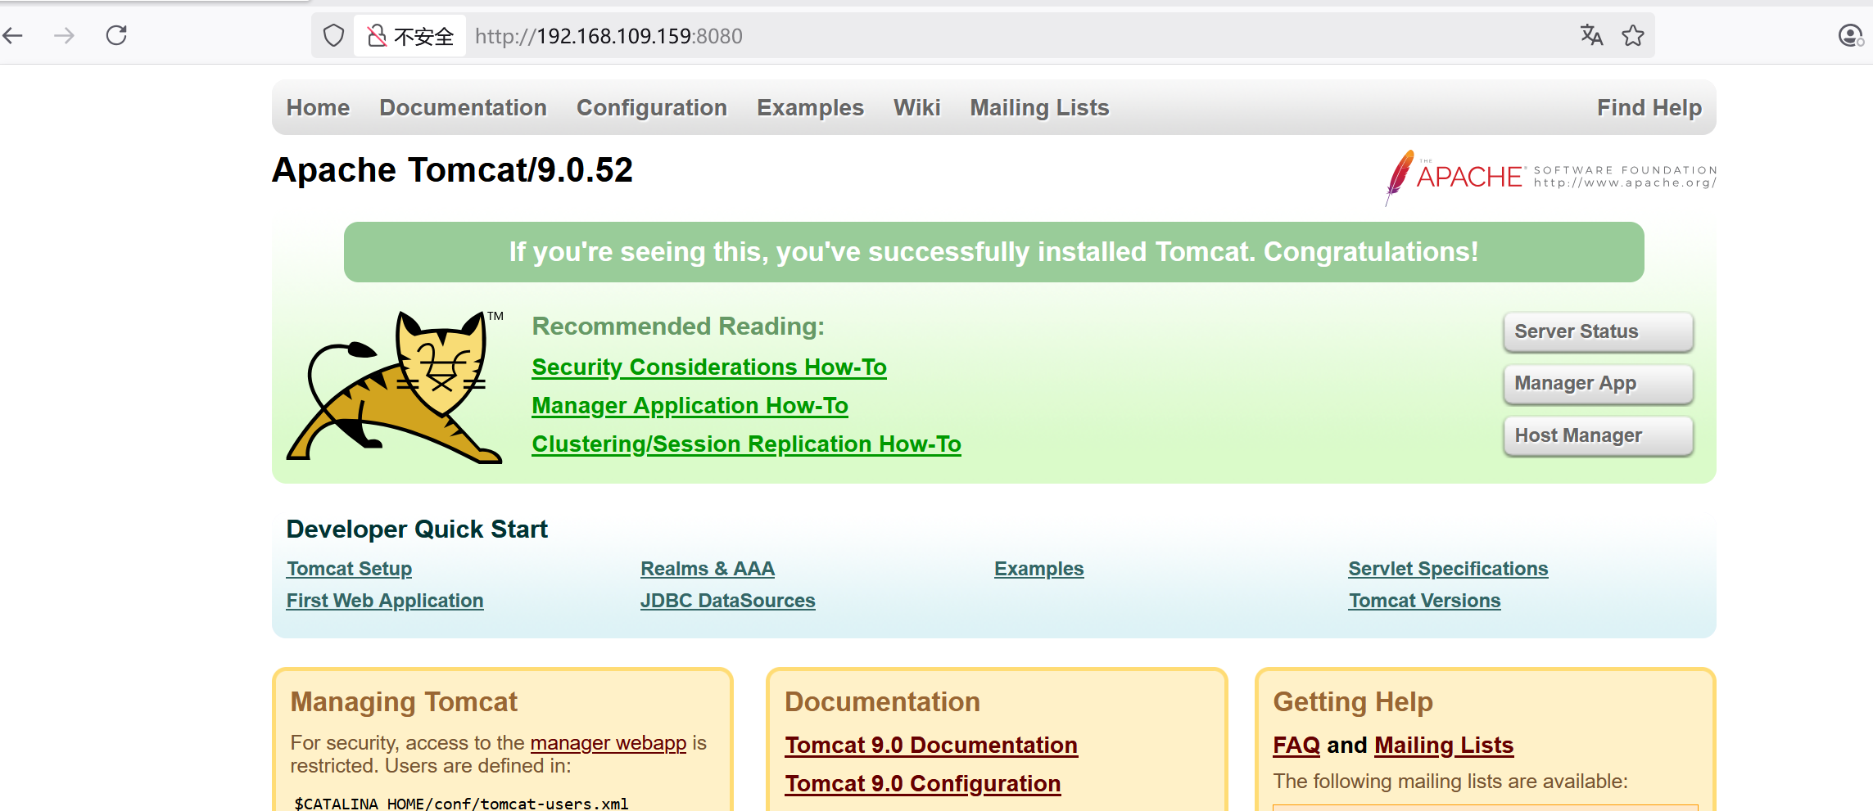Image resolution: width=1873 pixels, height=811 pixels.
Task: Open the Servlet Specifications link
Action: coord(1448,569)
